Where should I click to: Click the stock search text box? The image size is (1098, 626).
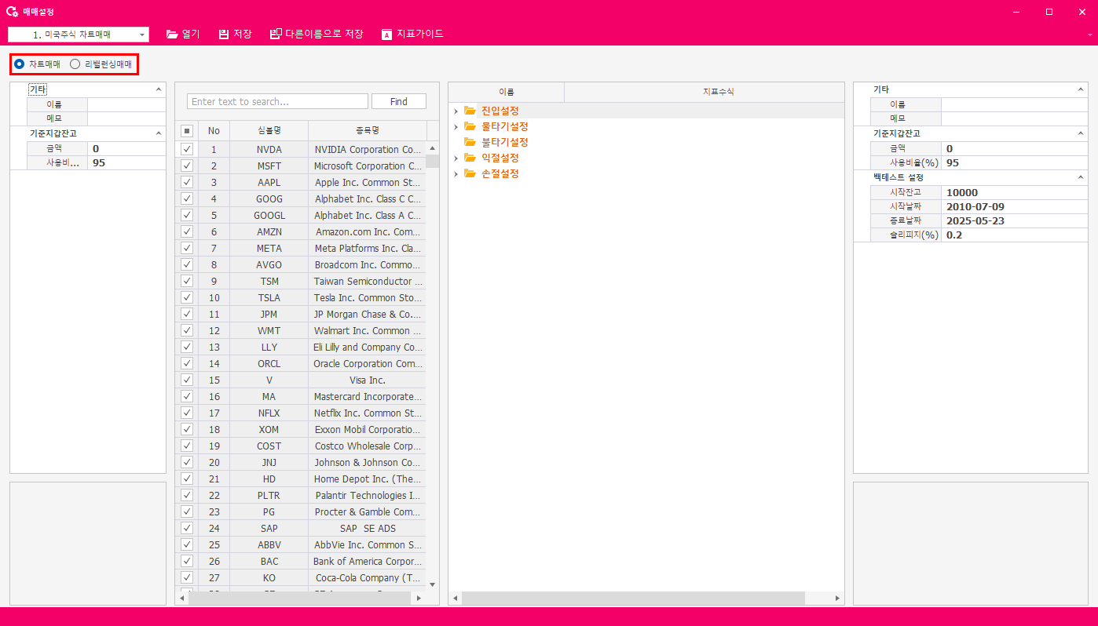coord(277,101)
